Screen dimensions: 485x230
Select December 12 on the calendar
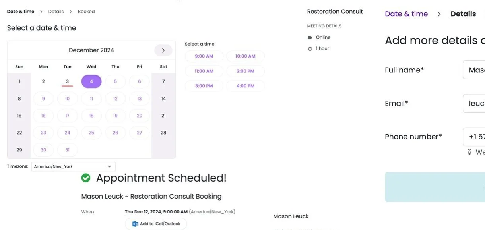(115, 99)
